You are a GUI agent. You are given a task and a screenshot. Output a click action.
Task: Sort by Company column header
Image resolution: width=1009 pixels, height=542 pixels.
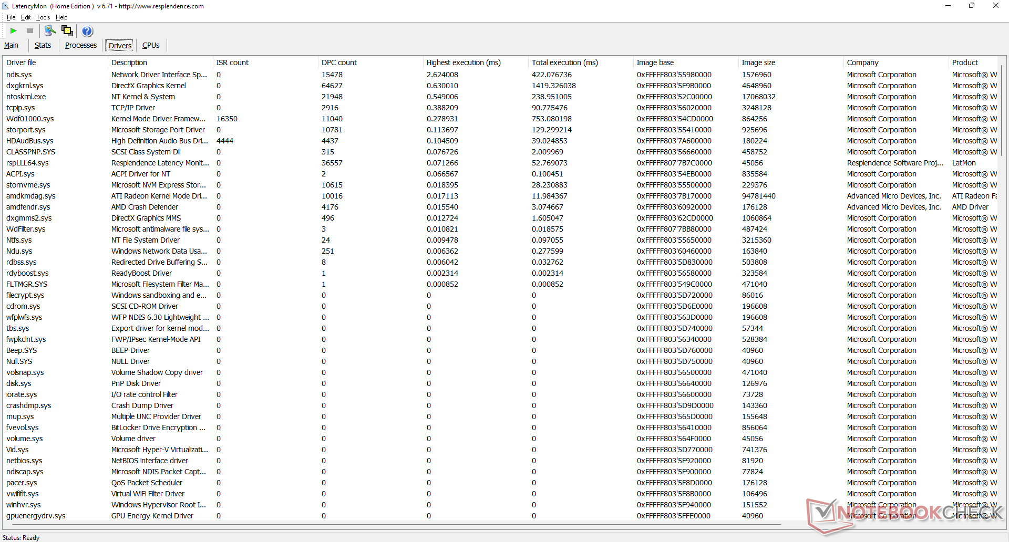(x=896, y=62)
